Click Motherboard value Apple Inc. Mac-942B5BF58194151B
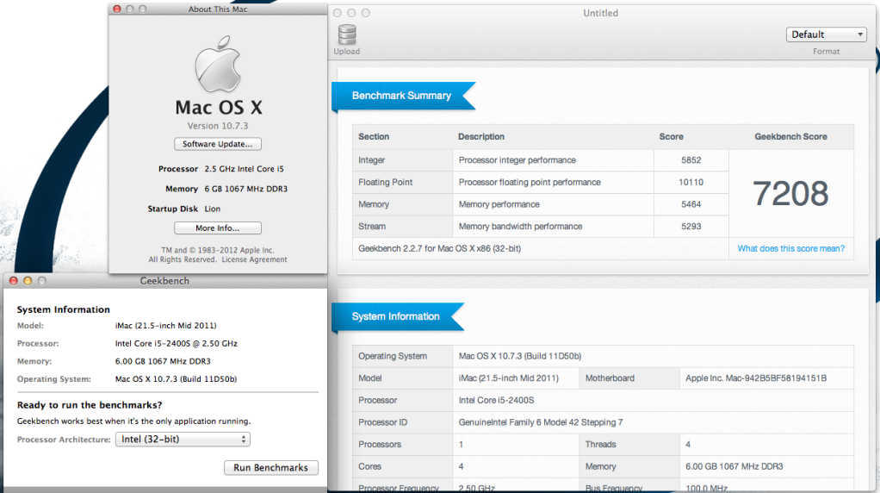Viewport: 880px width, 493px height. coord(755,378)
